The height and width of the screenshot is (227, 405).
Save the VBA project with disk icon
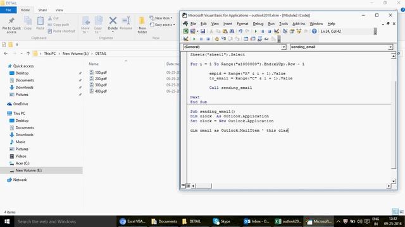202,31
